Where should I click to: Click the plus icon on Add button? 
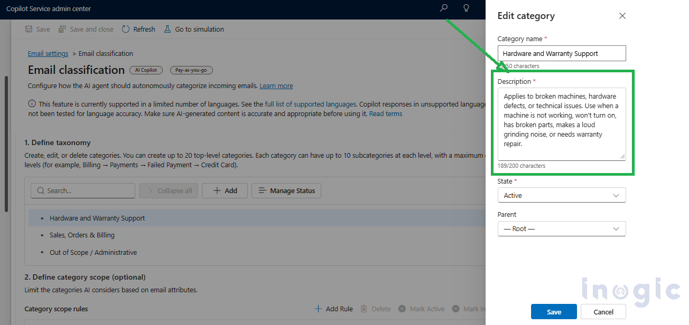click(217, 190)
